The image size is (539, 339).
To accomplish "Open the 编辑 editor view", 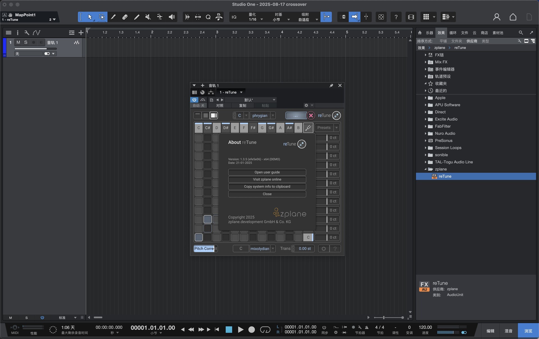I will click(490, 331).
